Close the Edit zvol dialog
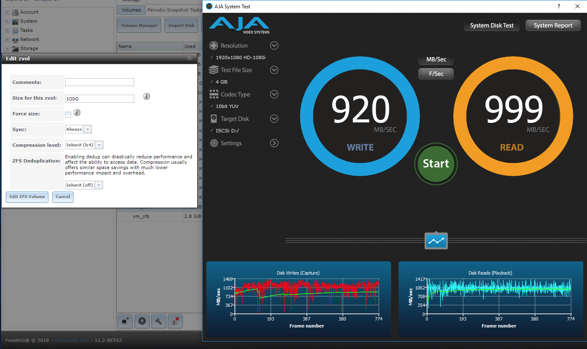587x349 pixels. click(189, 58)
